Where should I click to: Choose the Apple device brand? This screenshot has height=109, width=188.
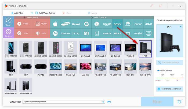coord(55,24)
